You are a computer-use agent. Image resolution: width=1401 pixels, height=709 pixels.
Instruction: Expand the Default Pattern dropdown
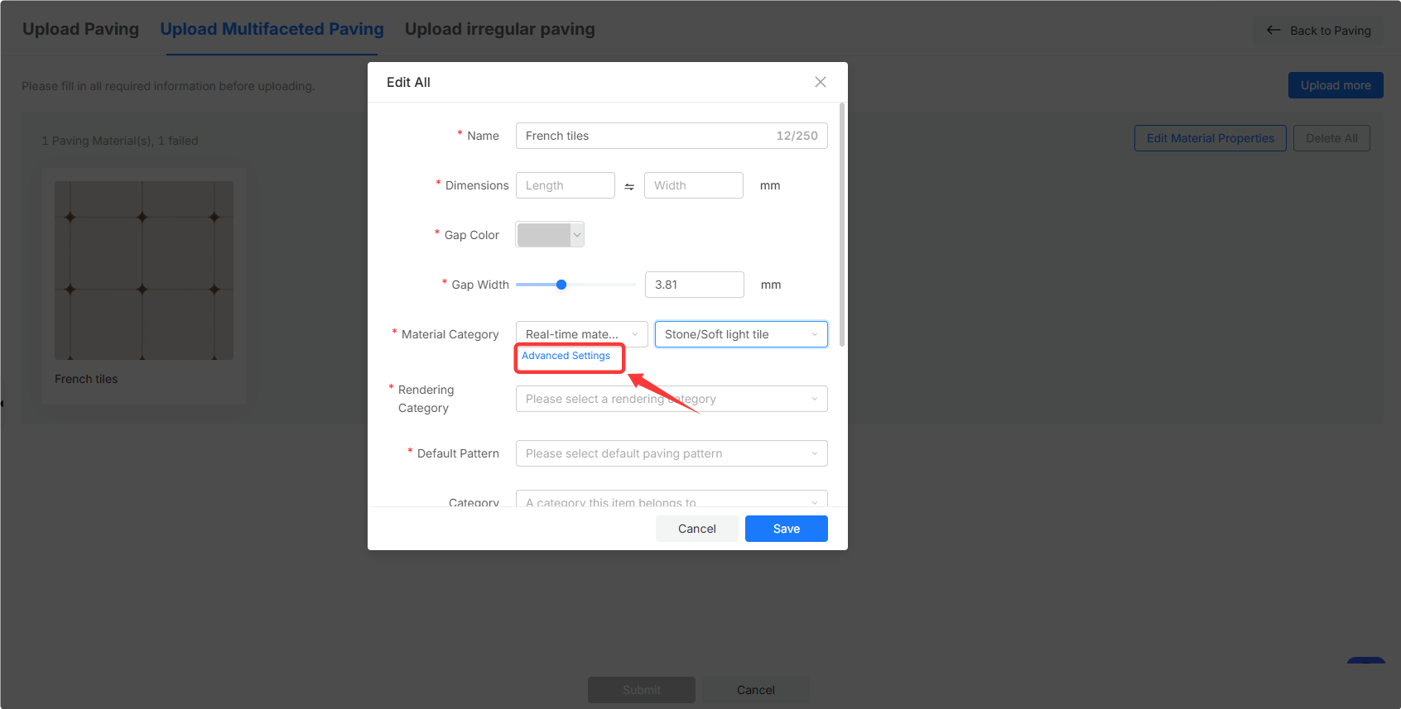(x=672, y=453)
